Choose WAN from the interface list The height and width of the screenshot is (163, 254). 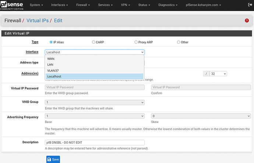coord(95,59)
